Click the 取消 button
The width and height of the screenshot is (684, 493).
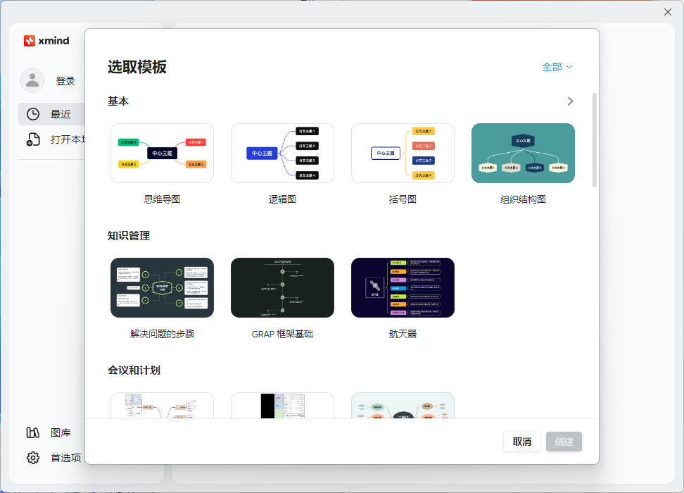click(521, 442)
